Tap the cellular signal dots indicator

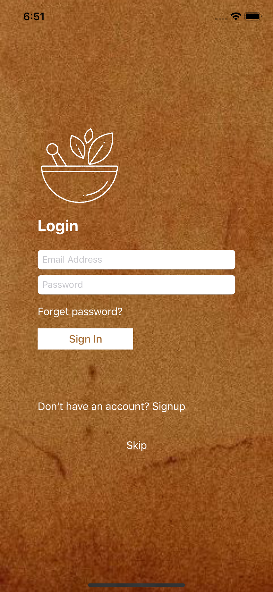(221, 19)
